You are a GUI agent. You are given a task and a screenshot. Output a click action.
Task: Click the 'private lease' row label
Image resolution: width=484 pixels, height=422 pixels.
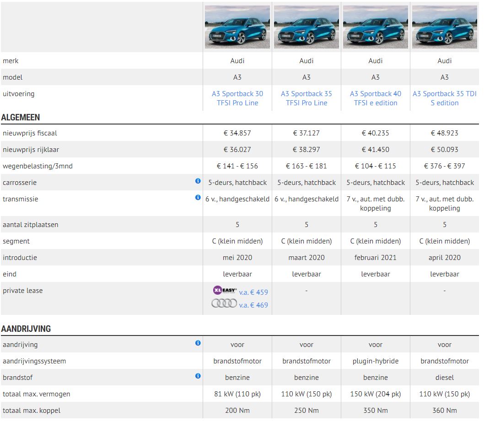23,291
